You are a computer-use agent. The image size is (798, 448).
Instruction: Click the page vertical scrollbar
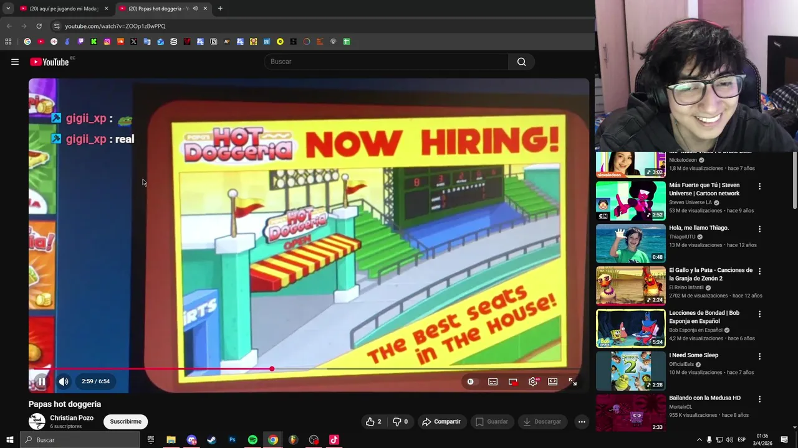(x=794, y=180)
